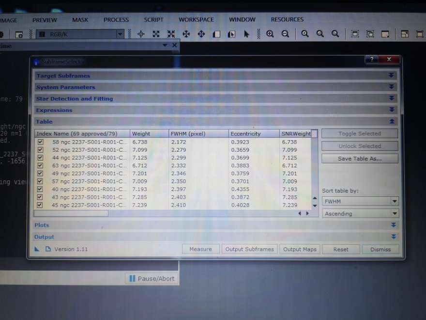Image resolution: width=426 pixels, height=320 pixels.
Task: Click the Output Subframes button
Action: 249,249
